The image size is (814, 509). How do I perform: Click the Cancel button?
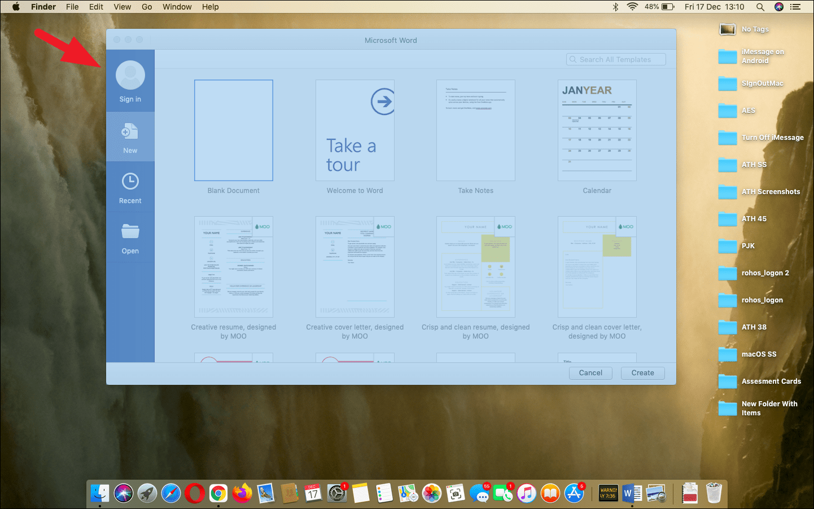pyautogui.click(x=590, y=373)
